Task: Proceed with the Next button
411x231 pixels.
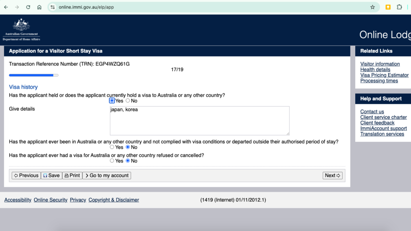Action: click(x=332, y=176)
